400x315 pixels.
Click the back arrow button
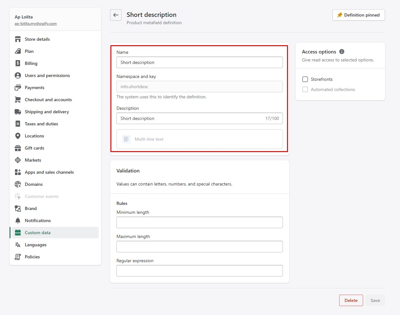click(x=116, y=15)
